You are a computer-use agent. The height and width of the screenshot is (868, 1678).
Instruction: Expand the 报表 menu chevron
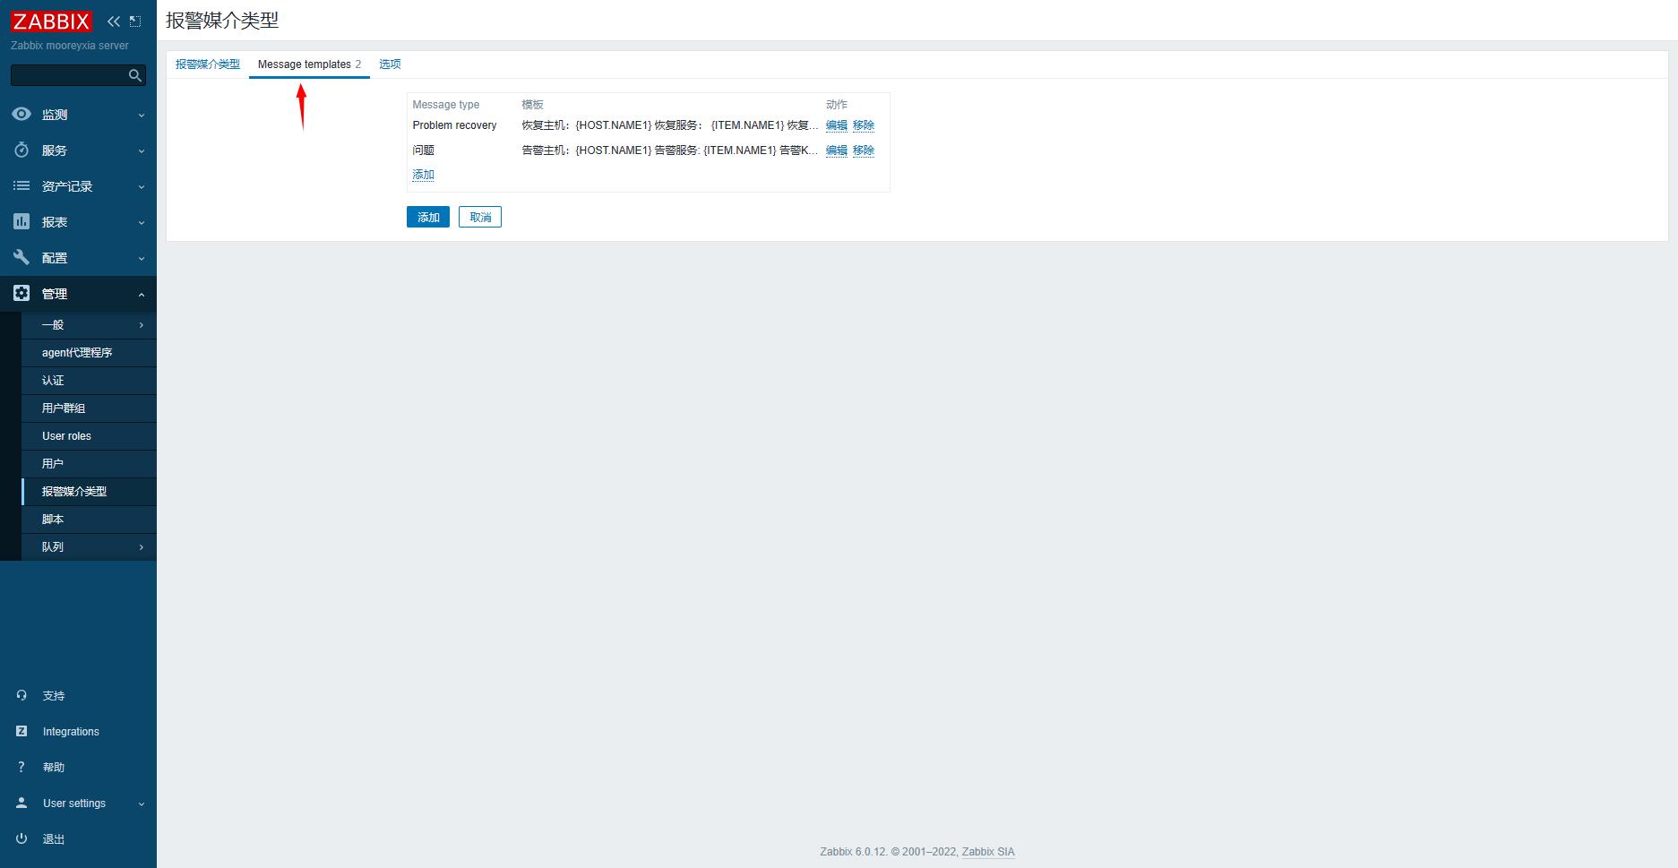(141, 223)
